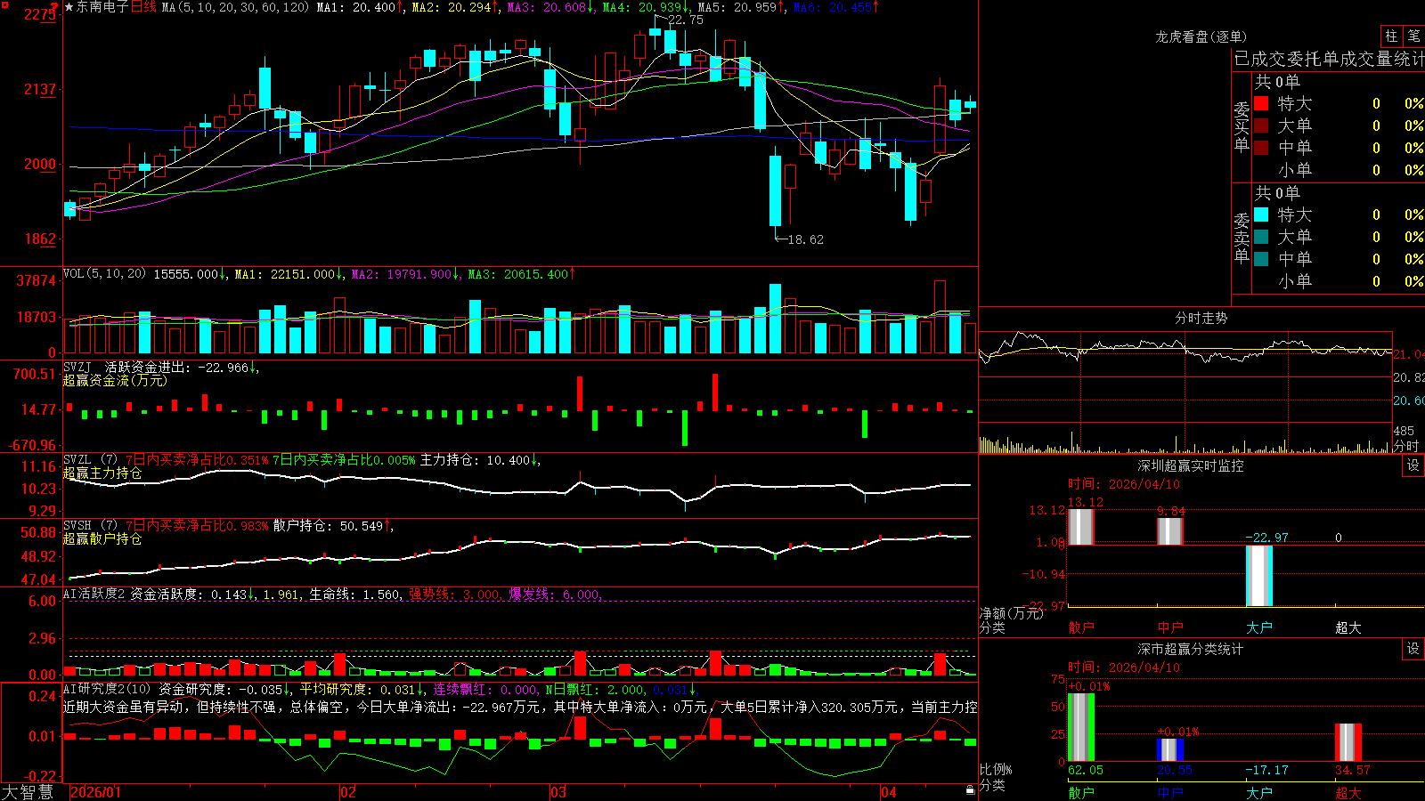Click the small red square icon in top-left corner
This screenshot has height=801, width=1425.
pos(4,5)
